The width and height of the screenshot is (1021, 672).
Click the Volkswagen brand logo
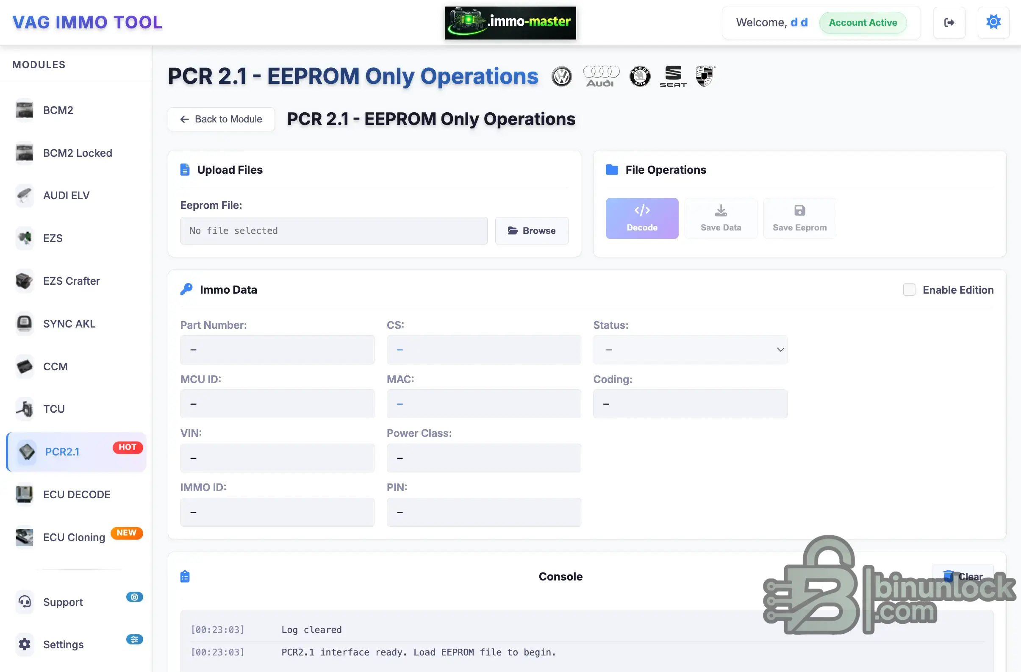click(x=561, y=77)
